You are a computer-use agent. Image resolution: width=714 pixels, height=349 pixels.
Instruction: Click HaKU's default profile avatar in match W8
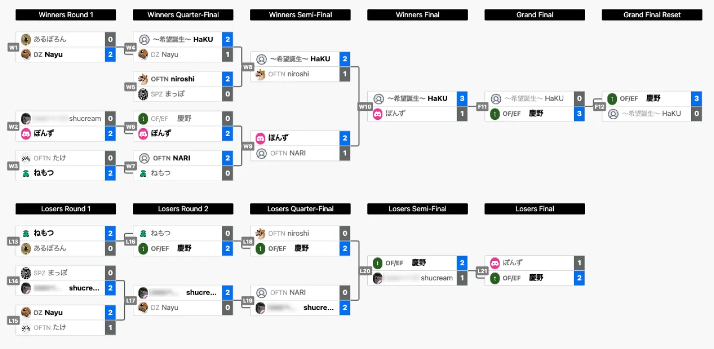click(261, 59)
